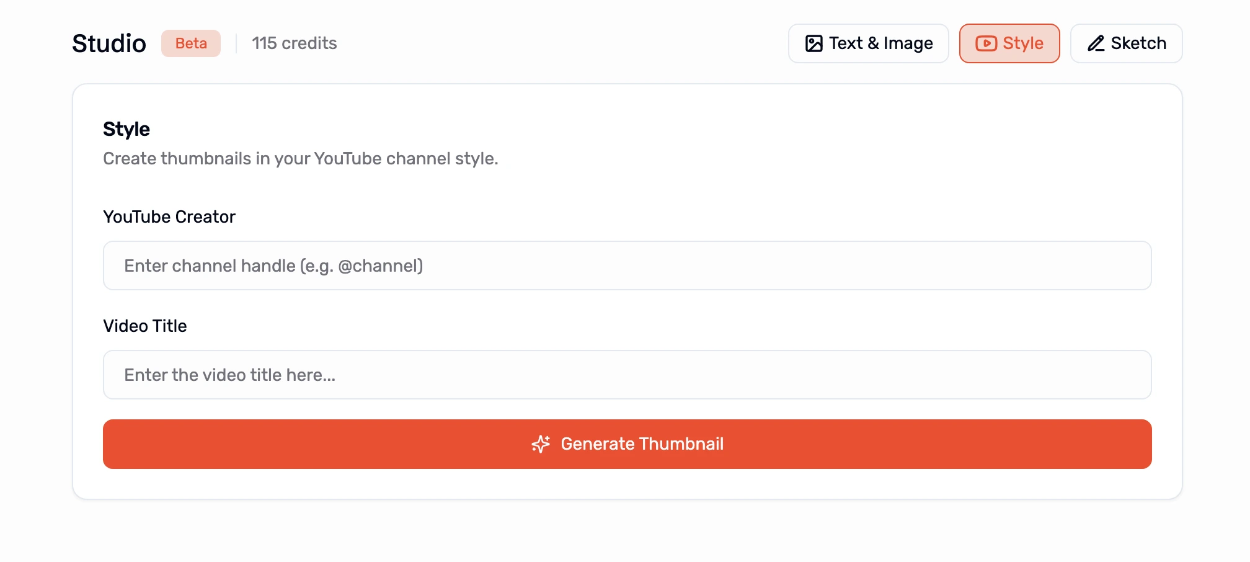
Task: Focus the channel handle input field
Action: coord(627,265)
